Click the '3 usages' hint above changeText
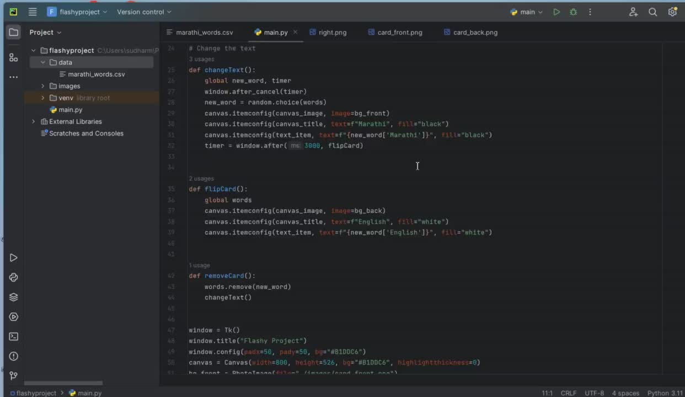 201,59
